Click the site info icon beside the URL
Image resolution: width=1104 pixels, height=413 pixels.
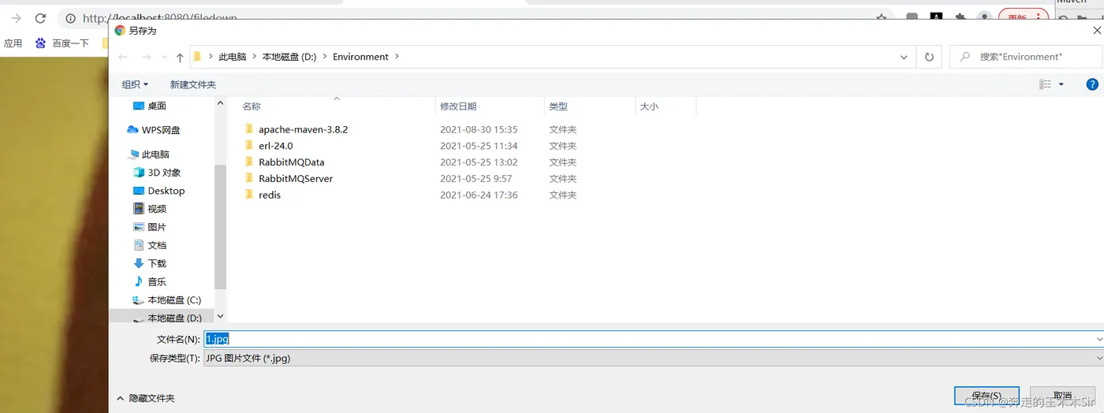[x=71, y=17]
